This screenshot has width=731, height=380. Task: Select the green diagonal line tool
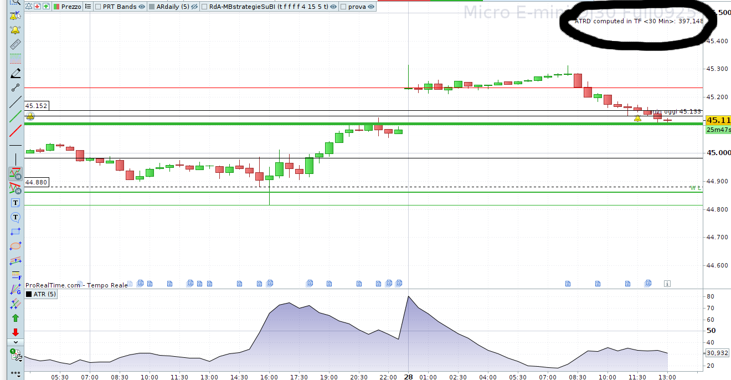pos(15,116)
